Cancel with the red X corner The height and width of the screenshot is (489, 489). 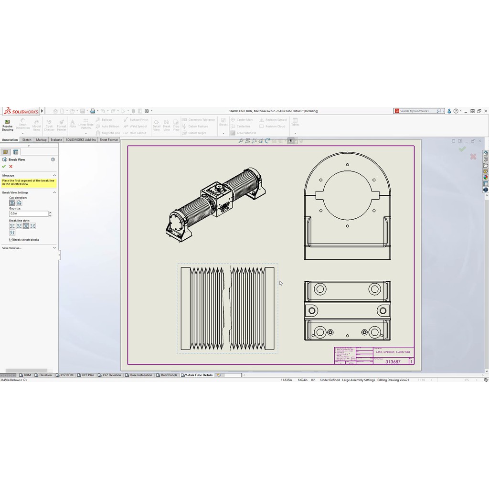pos(473,157)
